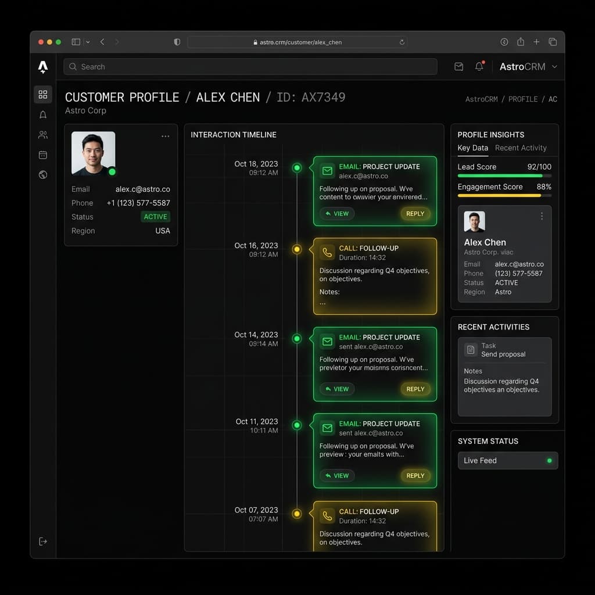The image size is (595, 595).
Task: Click Alex Chen's large profile photo
Action: pyautogui.click(x=94, y=153)
